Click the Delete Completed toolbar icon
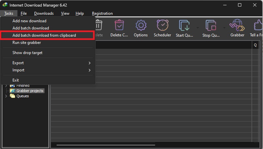 (x=119, y=26)
